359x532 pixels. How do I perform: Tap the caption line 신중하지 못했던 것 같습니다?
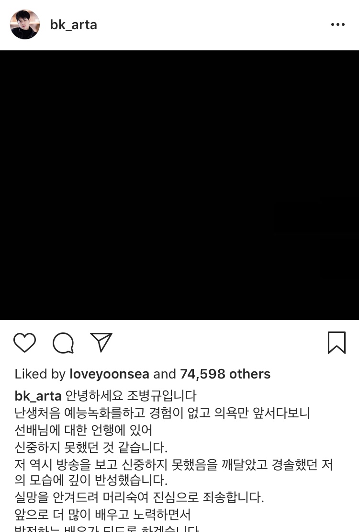(91, 447)
